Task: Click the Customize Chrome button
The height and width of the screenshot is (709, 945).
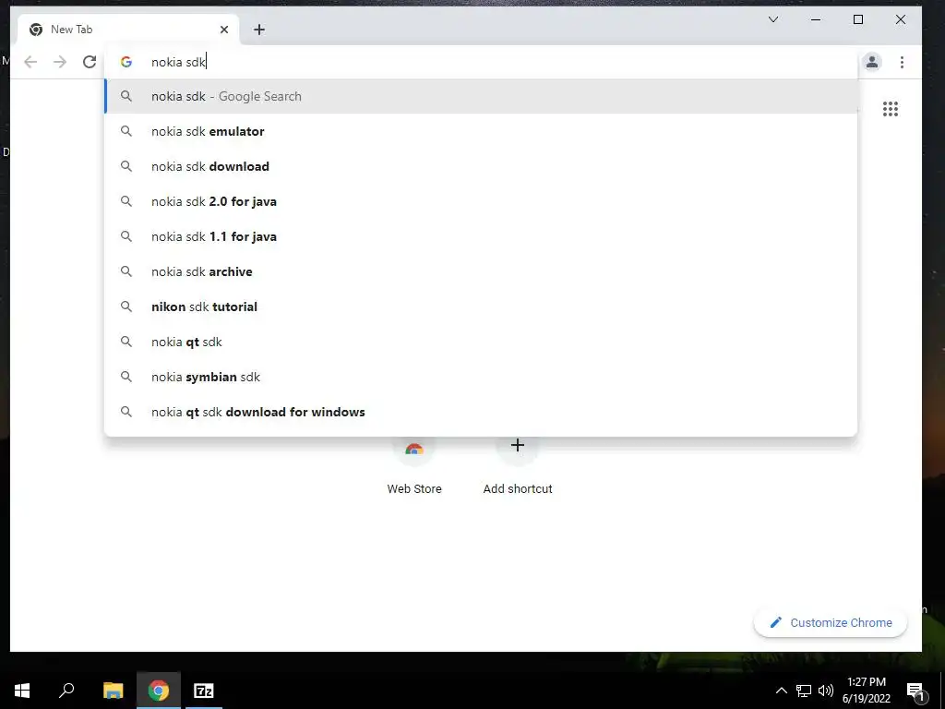Action: [x=831, y=623]
